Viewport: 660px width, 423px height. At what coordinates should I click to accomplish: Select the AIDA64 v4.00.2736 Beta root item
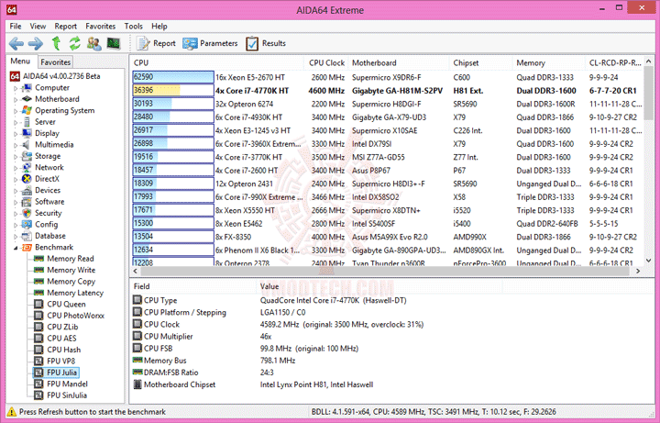tap(61, 76)
